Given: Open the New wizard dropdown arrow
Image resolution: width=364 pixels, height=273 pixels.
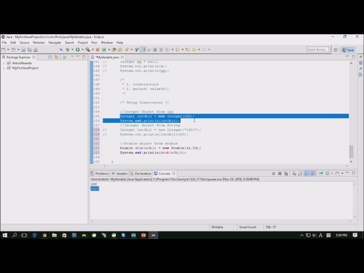Looking at the screenshot, I should click(x=8, y=49).
